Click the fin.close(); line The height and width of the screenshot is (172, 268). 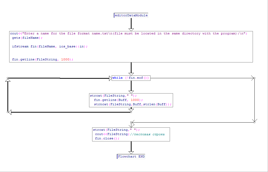click(107, 138)
